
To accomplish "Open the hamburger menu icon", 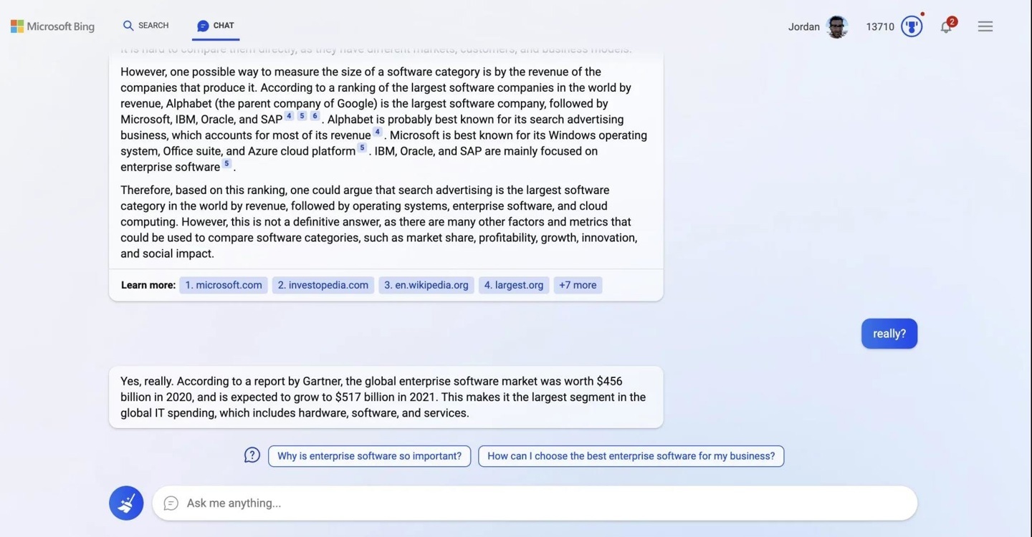I will [985, 26].
